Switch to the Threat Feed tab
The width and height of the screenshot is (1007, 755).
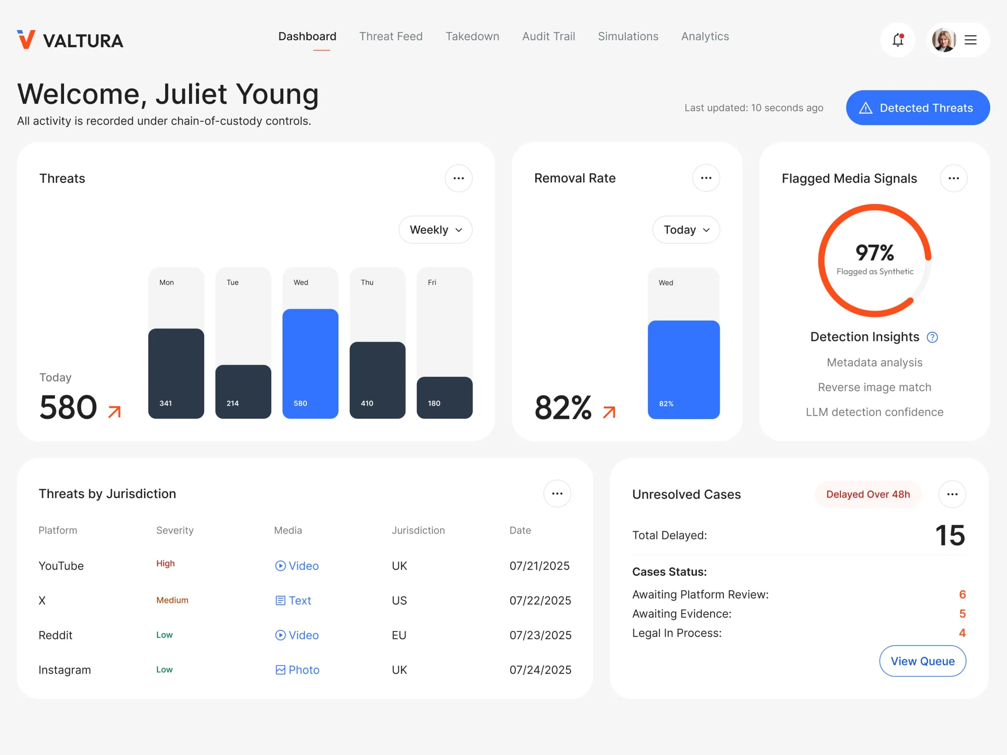click(391, 36)
